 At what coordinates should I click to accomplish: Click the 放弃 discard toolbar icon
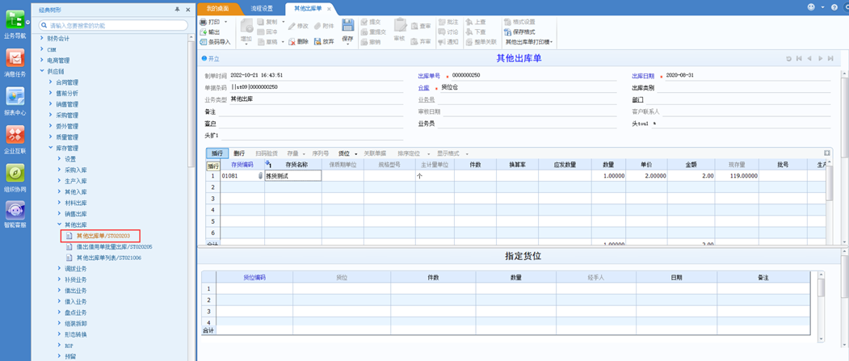[317, 42]
